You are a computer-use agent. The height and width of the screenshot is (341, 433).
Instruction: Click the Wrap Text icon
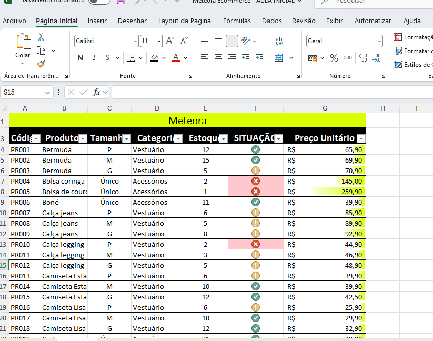tap(279, 41)
